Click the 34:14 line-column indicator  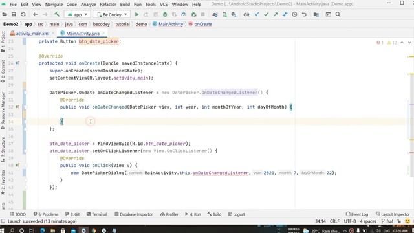tap(320, 221)
